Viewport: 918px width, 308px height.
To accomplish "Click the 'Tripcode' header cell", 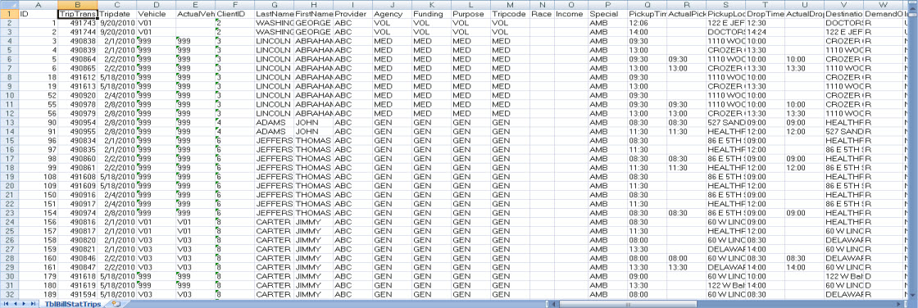I will pyautogui.click(x=509, y=13).
